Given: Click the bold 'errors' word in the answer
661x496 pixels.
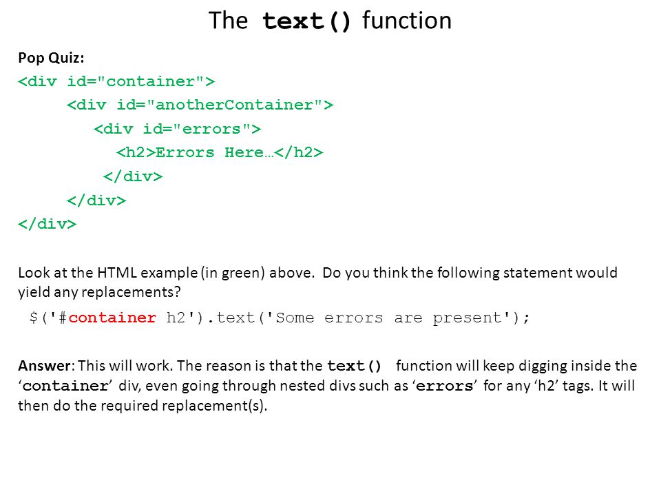Looking at the screenshot, I should point(444,386).
